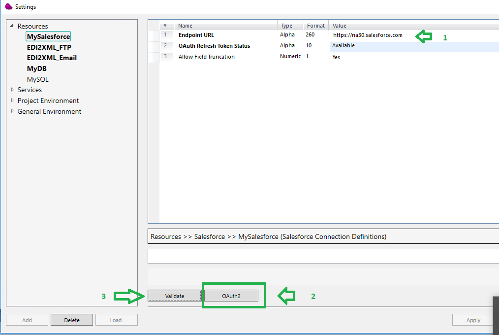This screenshot has height=335, width=499.
Task: Click Alpha type cell of Endpoint URL
Action: (287, 34)
